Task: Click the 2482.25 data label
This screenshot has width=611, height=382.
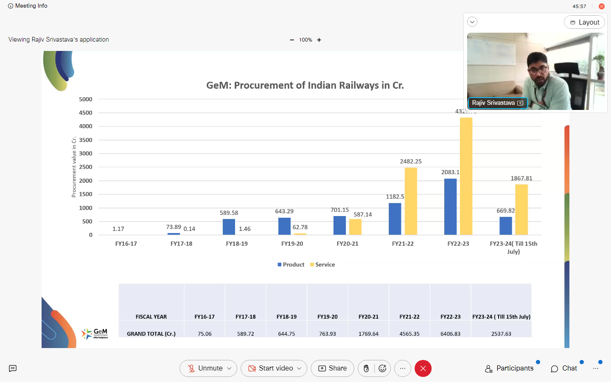Action: (411, 161)
